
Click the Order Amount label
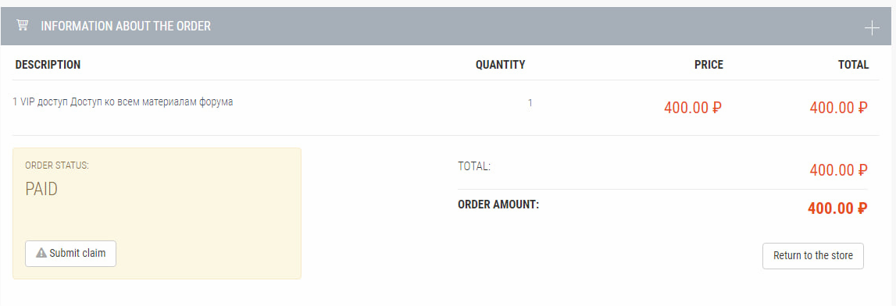click(499, 205)
